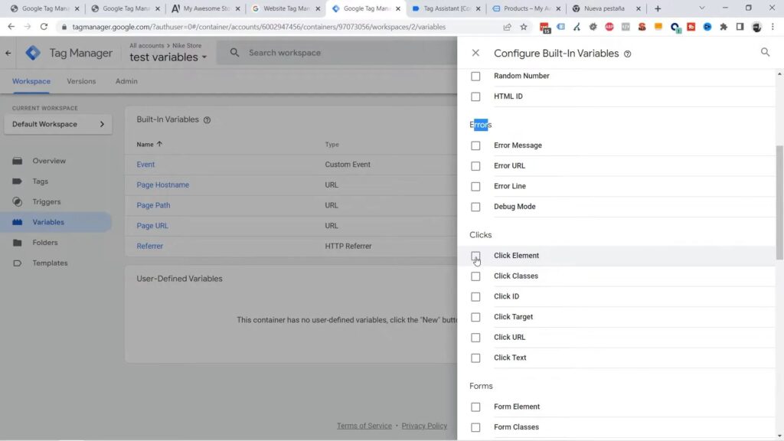Enable the HTML ID variable checkbox
The width and height of the screenshot is (784, 441).
475,96
